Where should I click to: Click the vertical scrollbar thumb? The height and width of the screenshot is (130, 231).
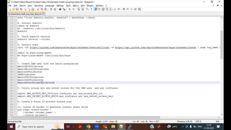[x=222, y=45]
